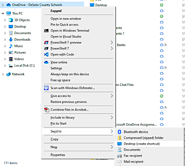The image size is (185, 166).
Task: Click the Acrobat combine files icon
Action: pos(47,110)
